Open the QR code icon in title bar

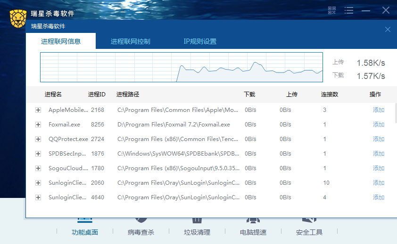[x=331, y=10]
